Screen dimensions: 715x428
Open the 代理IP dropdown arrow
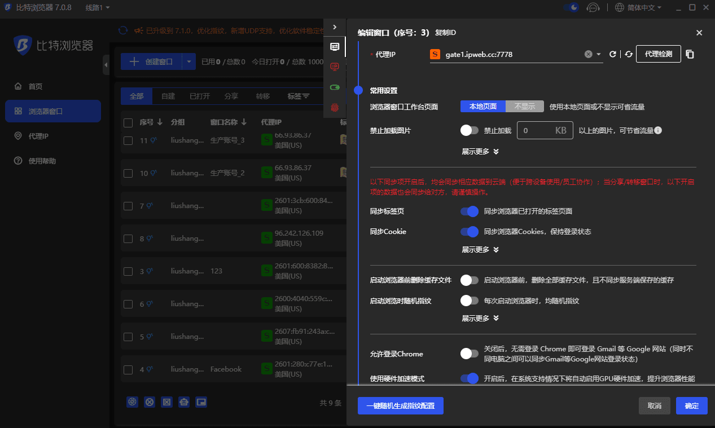tap(598, 54)
